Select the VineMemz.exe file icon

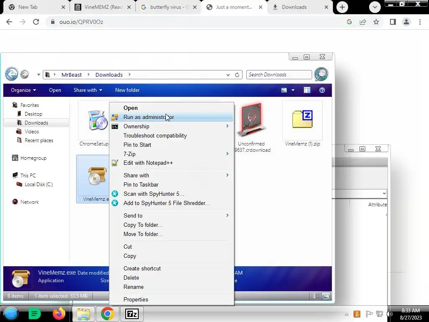point(97,176)
